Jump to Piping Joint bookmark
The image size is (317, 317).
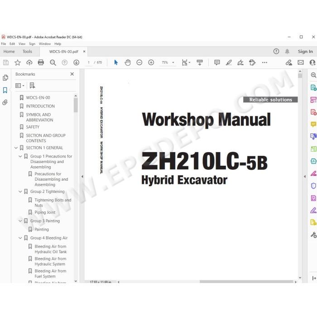click(45, 212)
